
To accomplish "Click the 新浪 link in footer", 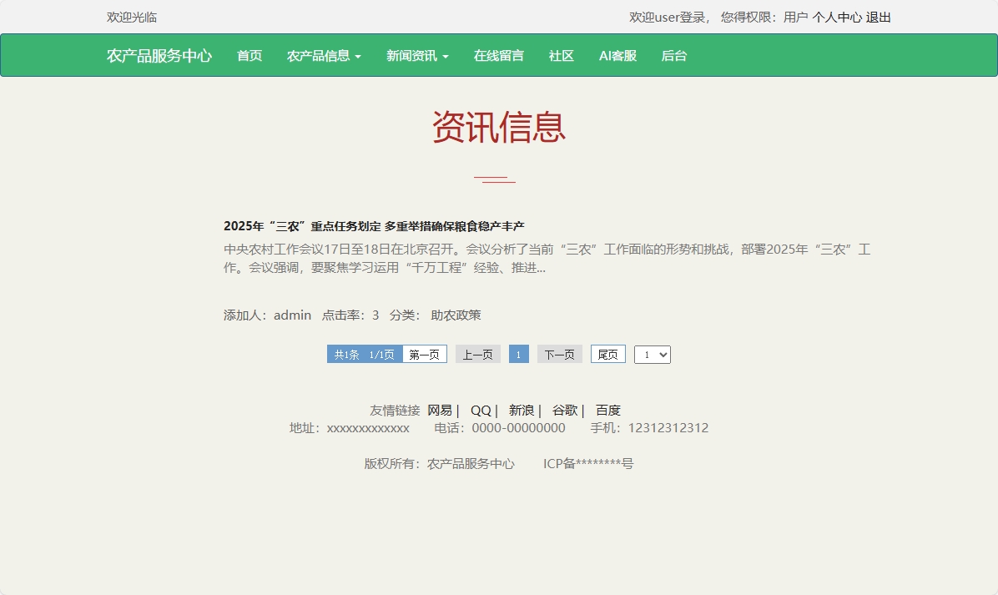I will point(521,410).
